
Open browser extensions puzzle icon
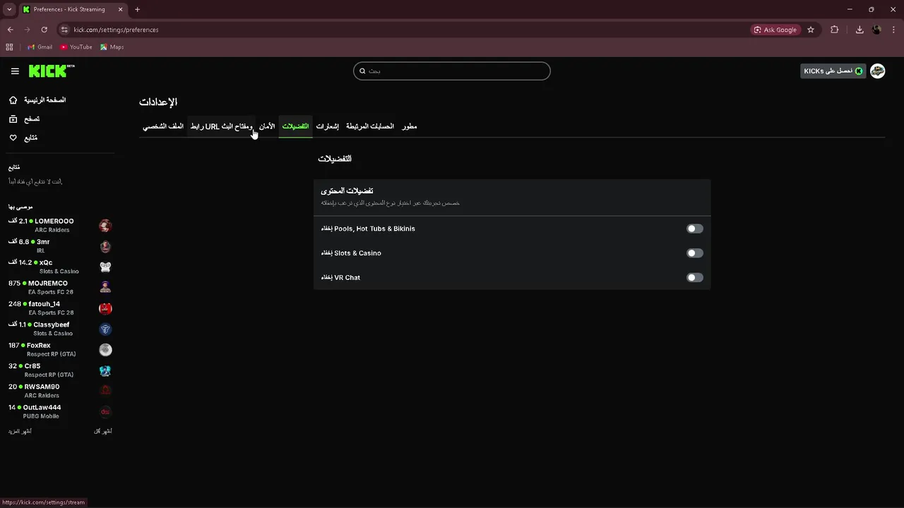click(835, 30)
